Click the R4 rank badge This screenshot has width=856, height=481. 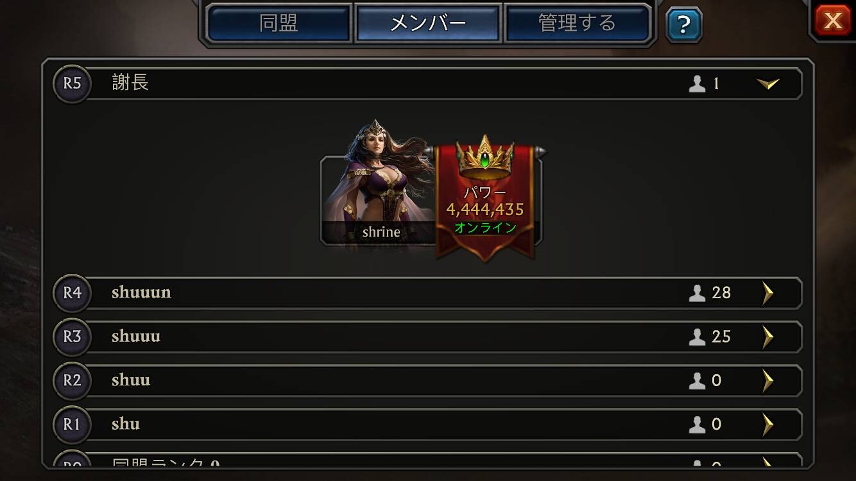(x=72, y=293)
